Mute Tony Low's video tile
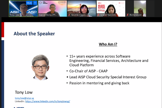This screenshot has height=108, width=162. (29, 3)
